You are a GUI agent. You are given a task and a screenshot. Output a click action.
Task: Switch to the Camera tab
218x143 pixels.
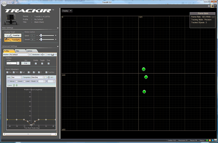(31, 51)
